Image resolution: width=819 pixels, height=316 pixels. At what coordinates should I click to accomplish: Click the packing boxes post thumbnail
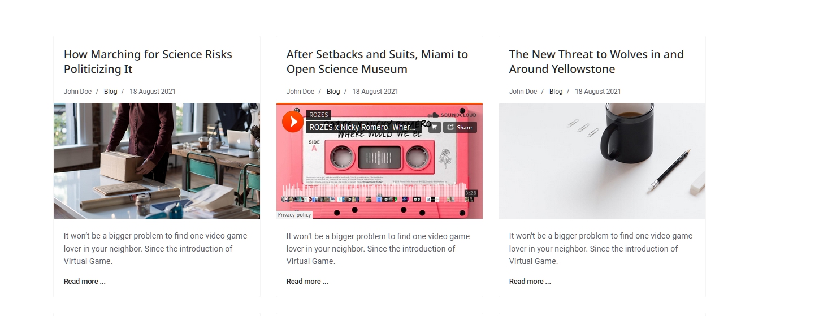coord(157,161)
